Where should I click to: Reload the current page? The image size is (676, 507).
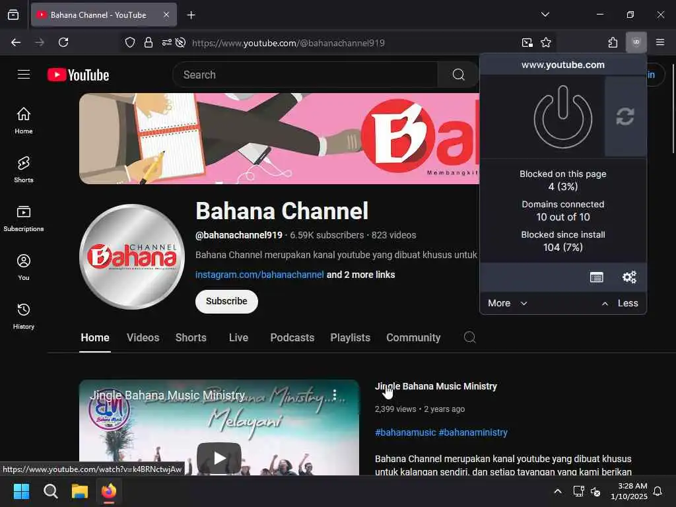coord(63,42)
